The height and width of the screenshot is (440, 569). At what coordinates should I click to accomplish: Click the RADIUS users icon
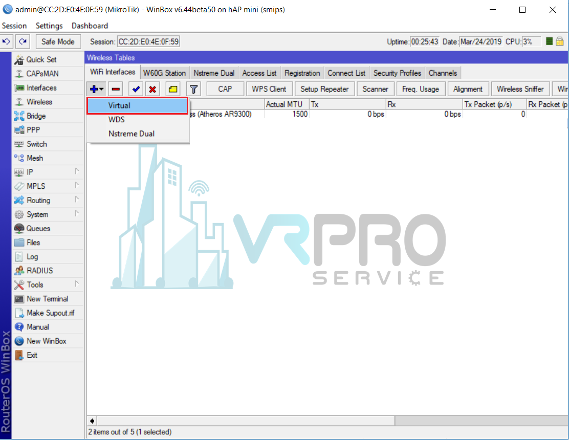(x=19, y=271)
